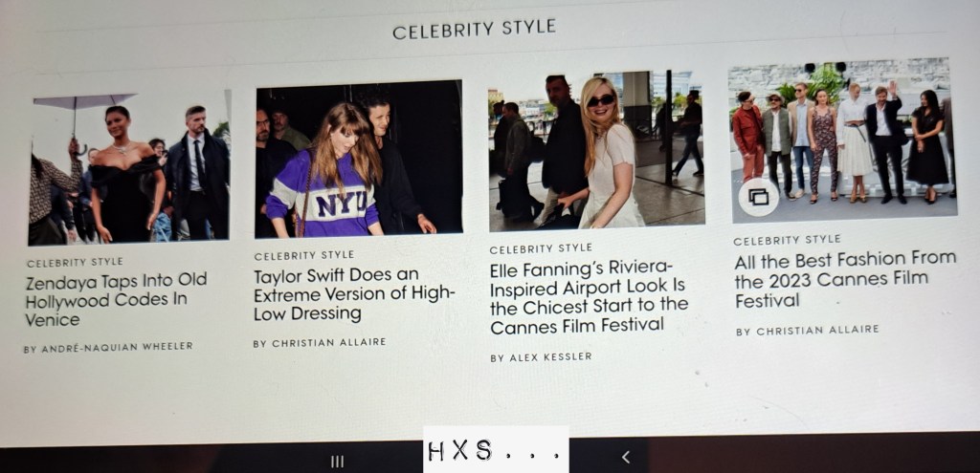
Task: Select Celebrity Style tag above Zendaya headline
Action: pos(75,262)
